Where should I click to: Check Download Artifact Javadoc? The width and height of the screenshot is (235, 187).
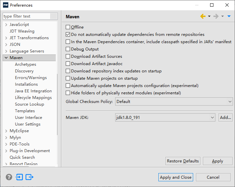[68, 64]
